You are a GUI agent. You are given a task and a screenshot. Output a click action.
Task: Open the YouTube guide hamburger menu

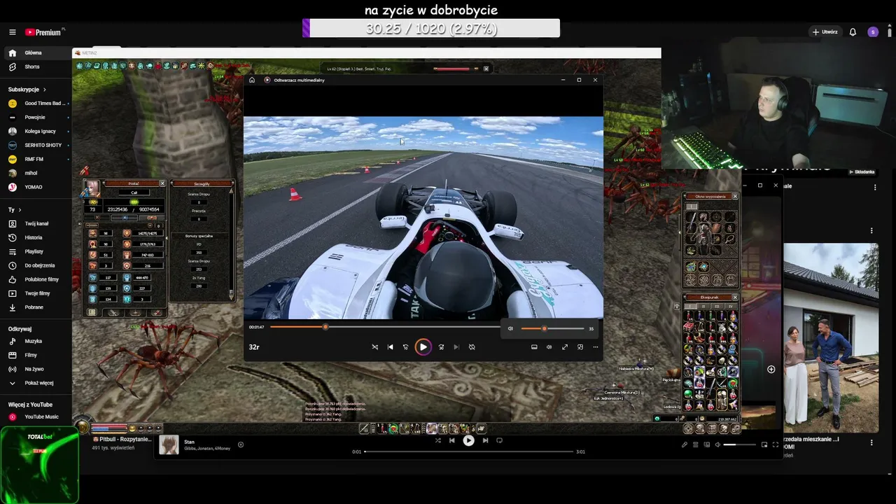[12, 32]
